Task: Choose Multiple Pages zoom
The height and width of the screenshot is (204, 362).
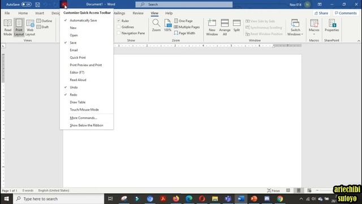Action: [187, 27]
